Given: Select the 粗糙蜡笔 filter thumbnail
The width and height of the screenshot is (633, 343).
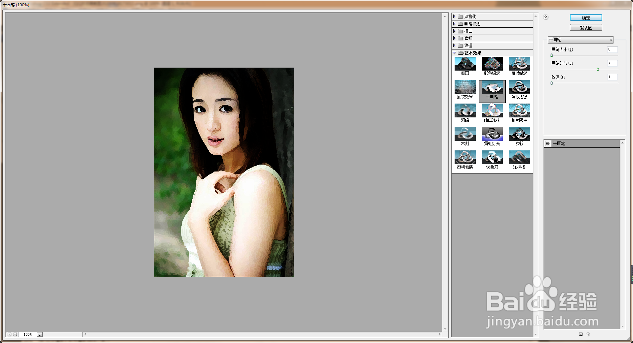Looking at the screenshot, I should pos(519,64).
